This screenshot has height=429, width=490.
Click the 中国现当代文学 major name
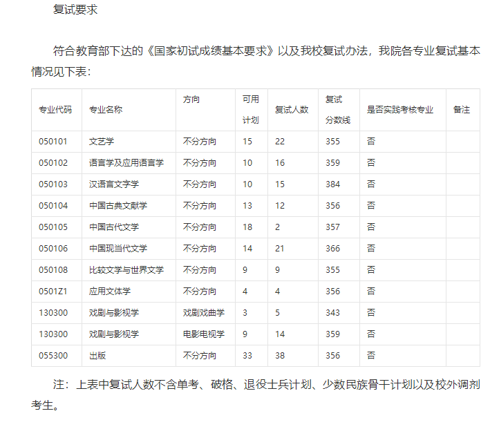(118, 249)
